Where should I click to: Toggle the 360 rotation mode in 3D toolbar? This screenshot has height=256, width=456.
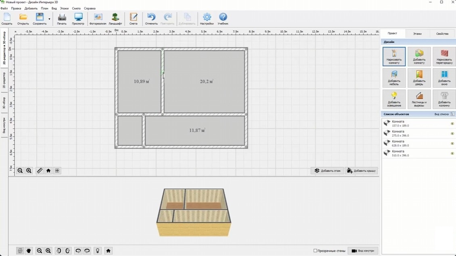[20, 250]
